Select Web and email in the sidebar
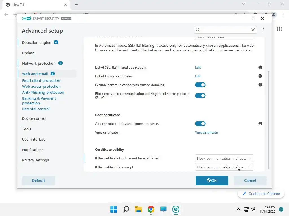289x216 pixels. (x=35, y=74)
